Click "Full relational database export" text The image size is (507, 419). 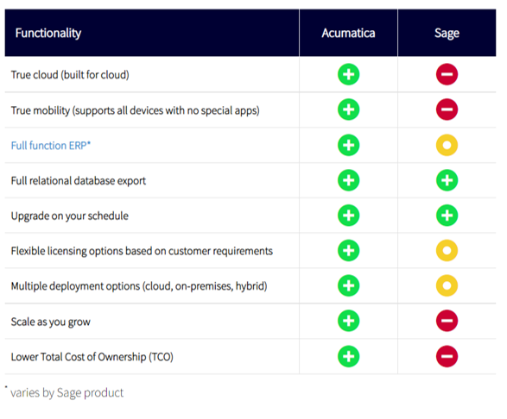[79, 181]
